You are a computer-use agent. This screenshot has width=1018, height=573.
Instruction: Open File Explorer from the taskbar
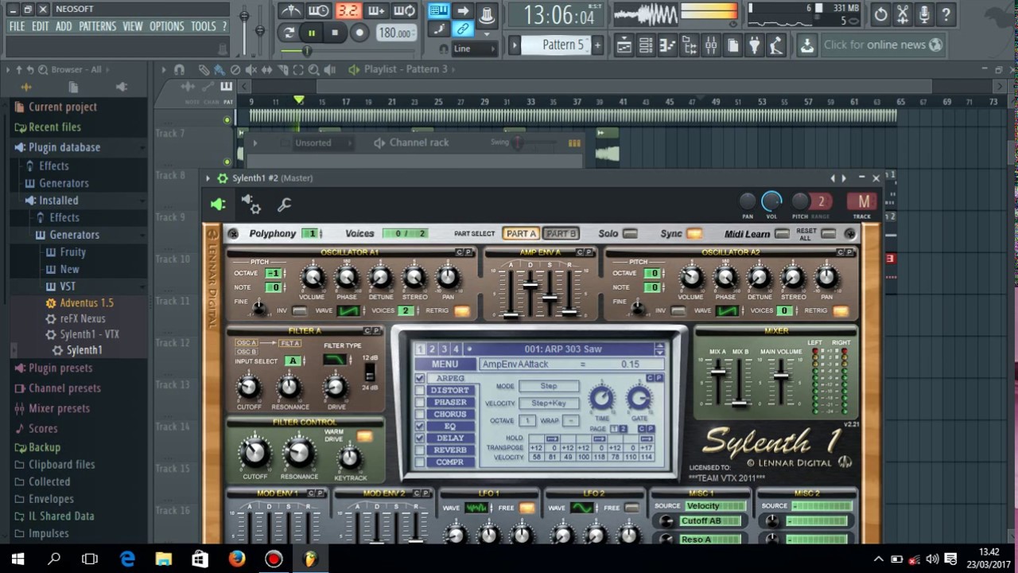164,559
